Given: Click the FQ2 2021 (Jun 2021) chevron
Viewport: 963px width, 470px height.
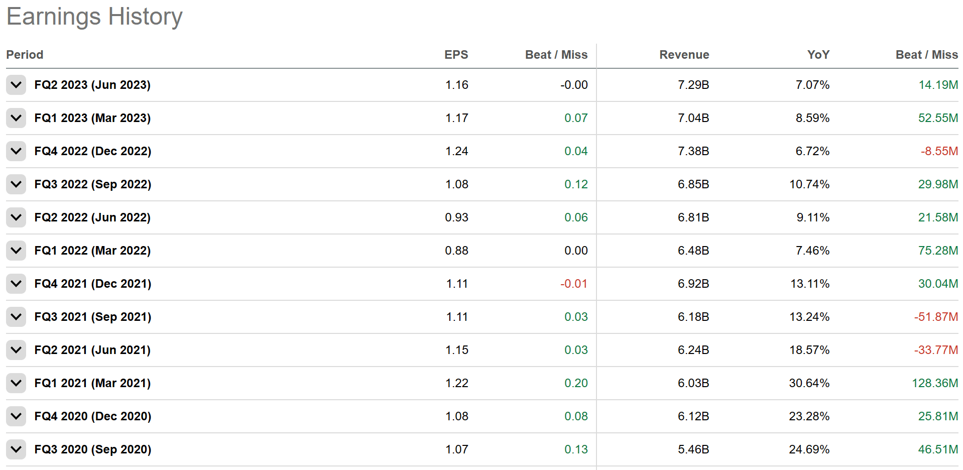Looking at the screenshot, I should tap(16, 350).
